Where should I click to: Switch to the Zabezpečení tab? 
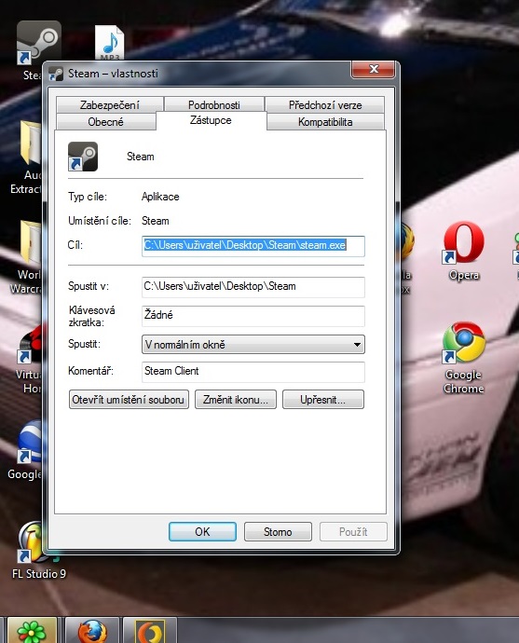point(109,105)
